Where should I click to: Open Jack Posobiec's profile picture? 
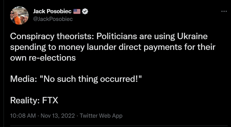pyautogui.click(x=19, y=16)
